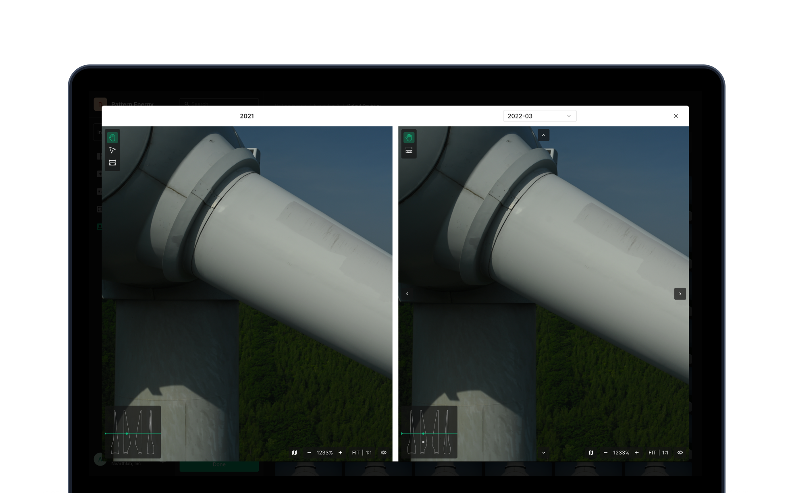Activate the ruler measure tool in right viewer
This screenshot has height=493, width=790.
pyautogui.click(x=409, y=150)
